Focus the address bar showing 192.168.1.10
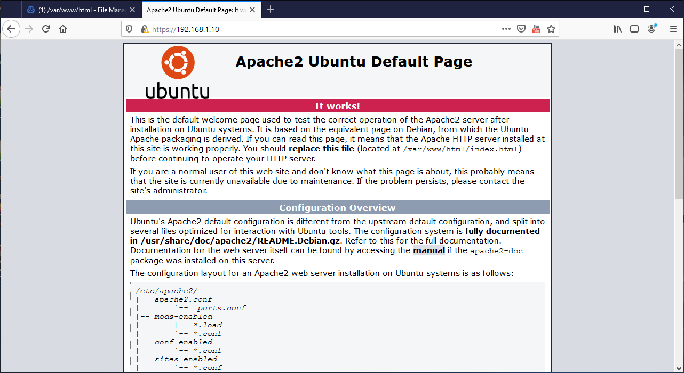The image size is (684, 373). click(320, 29)
